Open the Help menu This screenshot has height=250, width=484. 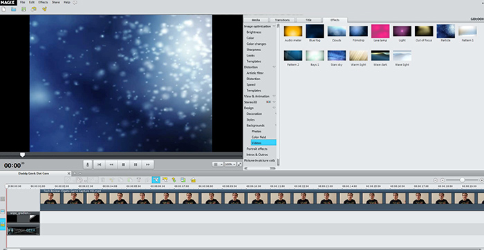67,2
